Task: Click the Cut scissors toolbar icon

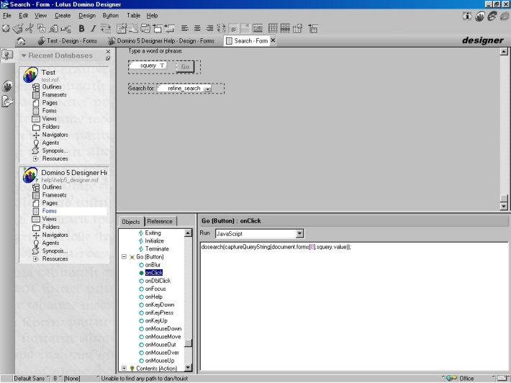Action: (30, 29)
